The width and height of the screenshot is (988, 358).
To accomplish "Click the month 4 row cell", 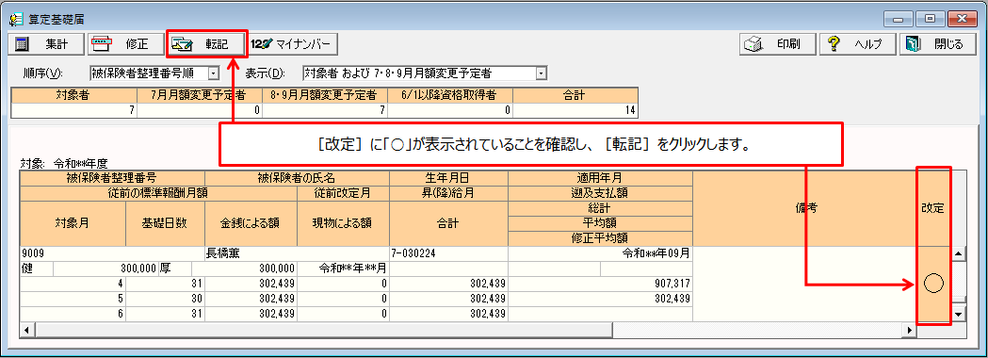I will pyautogui.click(x=73, y=284).
